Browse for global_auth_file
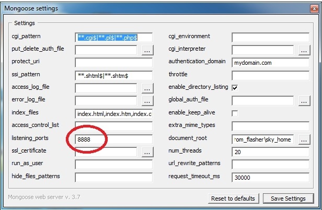322x210 pixels. click(x=304, y=101)
